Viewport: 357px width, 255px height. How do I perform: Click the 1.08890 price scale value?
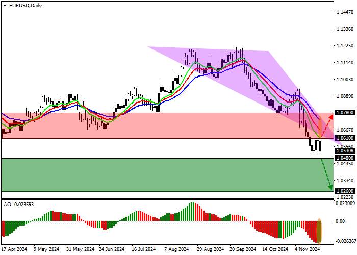point(345,96)
